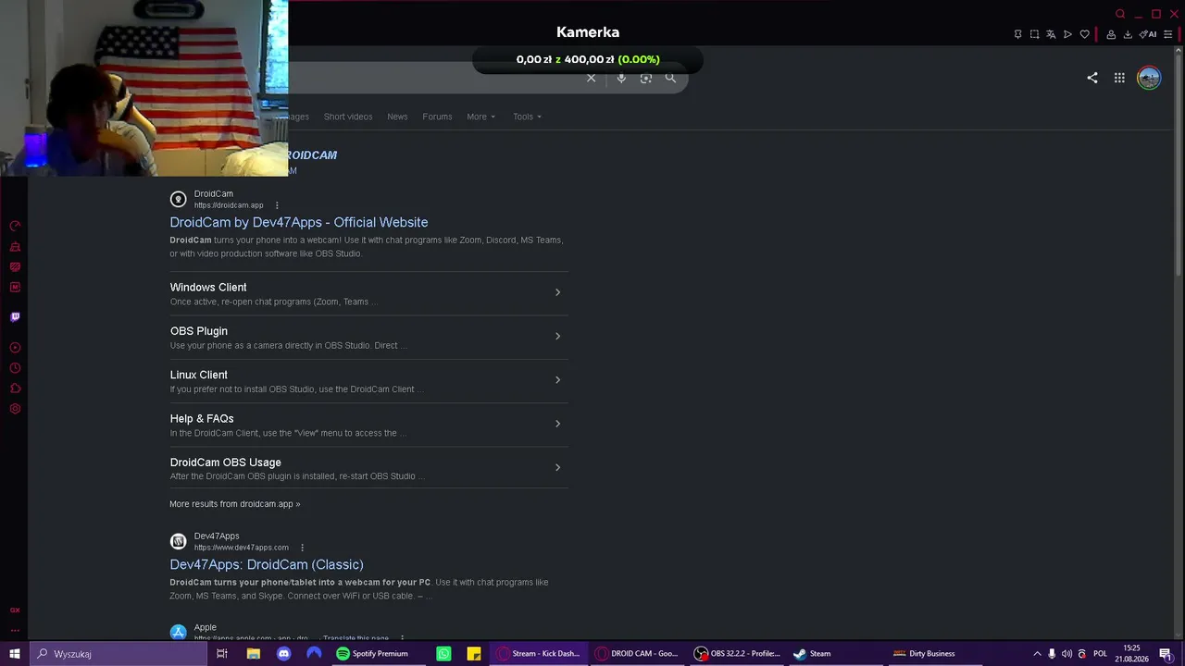Open Easy Setup sliders icon
Image resolution: width=1185 pixels, height=666 pixels.
point(1167,34)
